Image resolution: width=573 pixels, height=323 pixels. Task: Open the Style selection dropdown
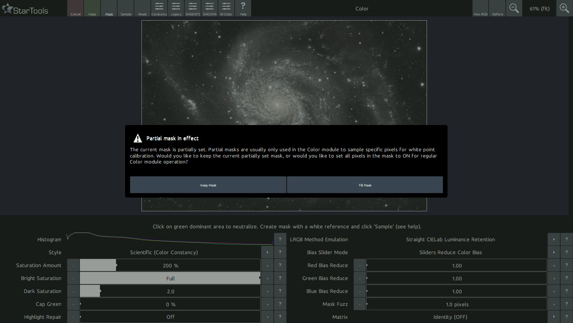pyautogui.click(x=267, y=252)
